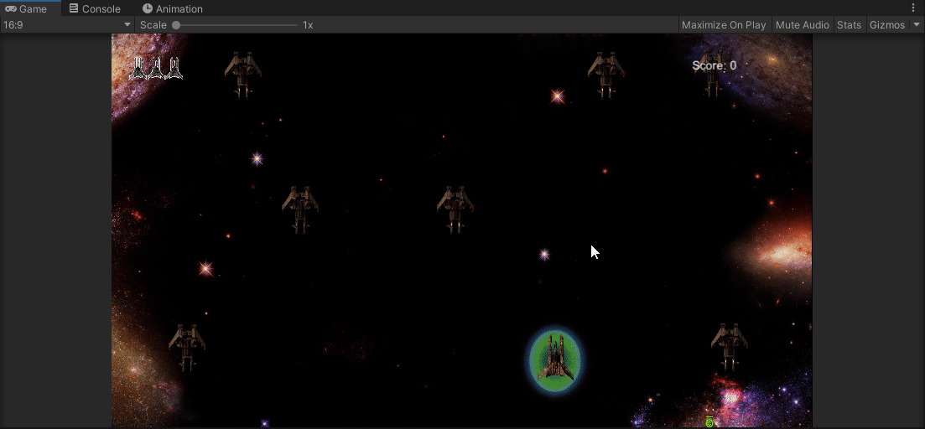The height and width of the screenshot is (429, 925).
Task: Click the player ship with green shield
Action: pos(554,359)
